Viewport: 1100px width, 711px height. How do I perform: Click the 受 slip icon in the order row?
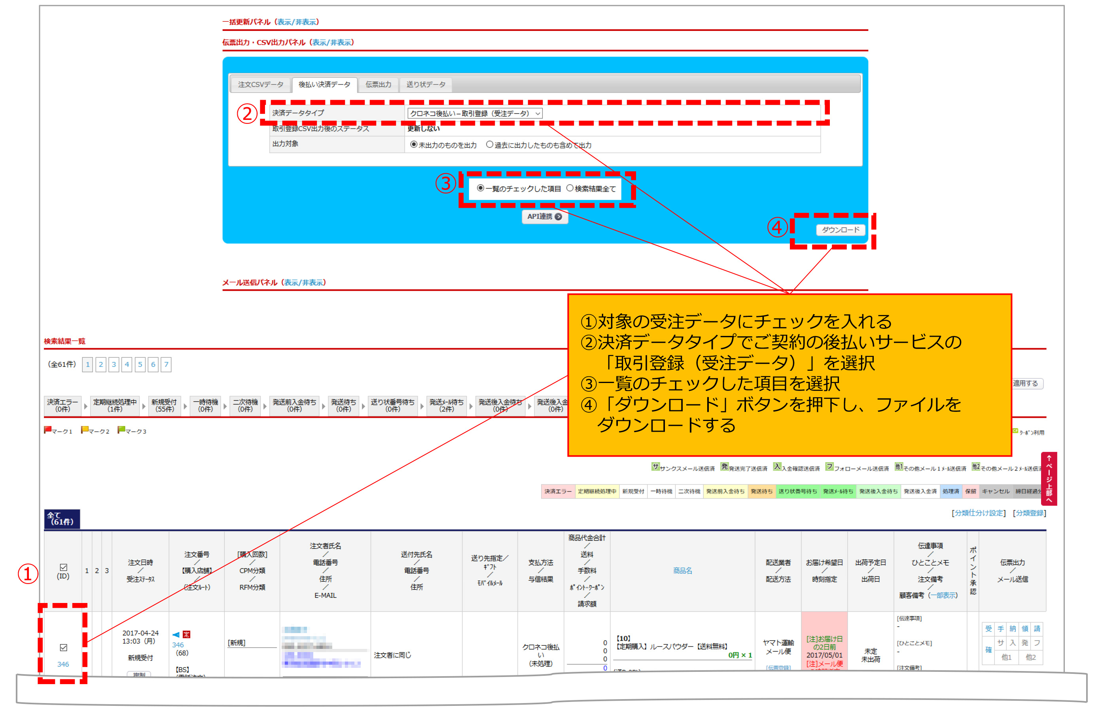click(x=988, y=628)
